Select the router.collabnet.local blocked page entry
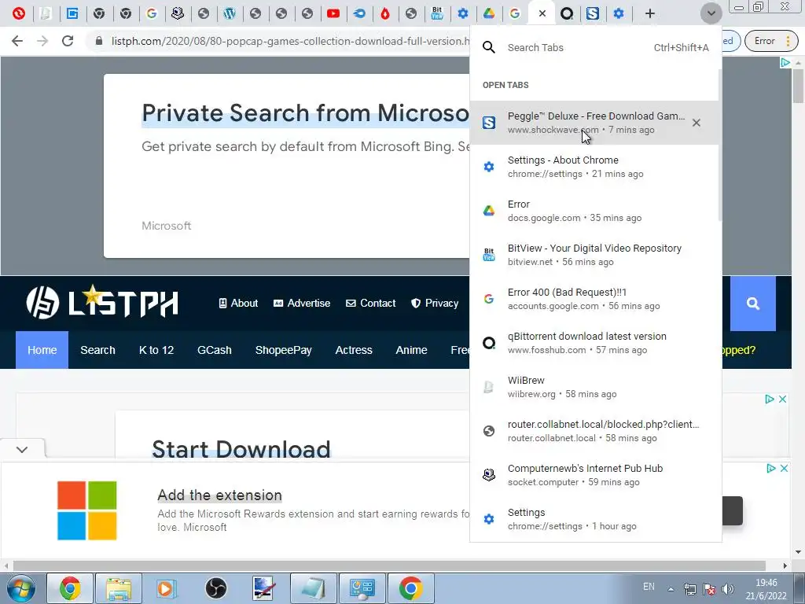805x604 pixels. click(x=594, y=431)
